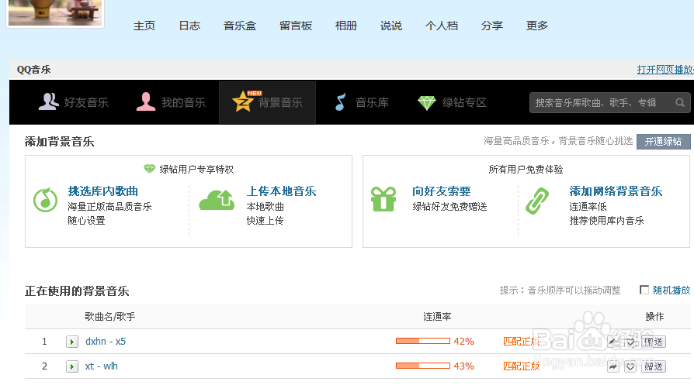Click the green gift box icon
The height and width of the screenshot is (385, 694).
(x=383, y=199)
